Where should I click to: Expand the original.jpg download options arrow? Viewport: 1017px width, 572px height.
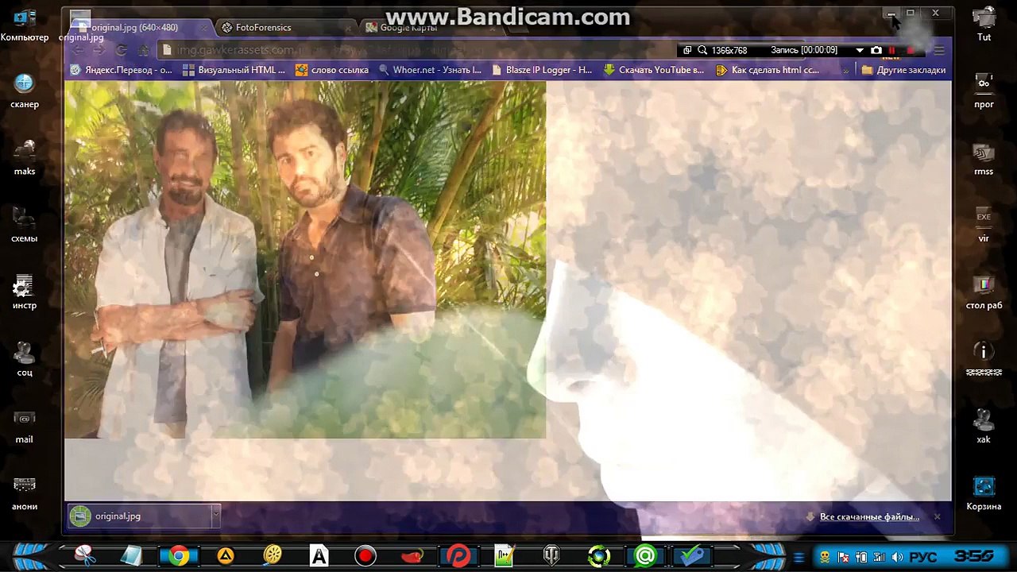tap(215, 516)
